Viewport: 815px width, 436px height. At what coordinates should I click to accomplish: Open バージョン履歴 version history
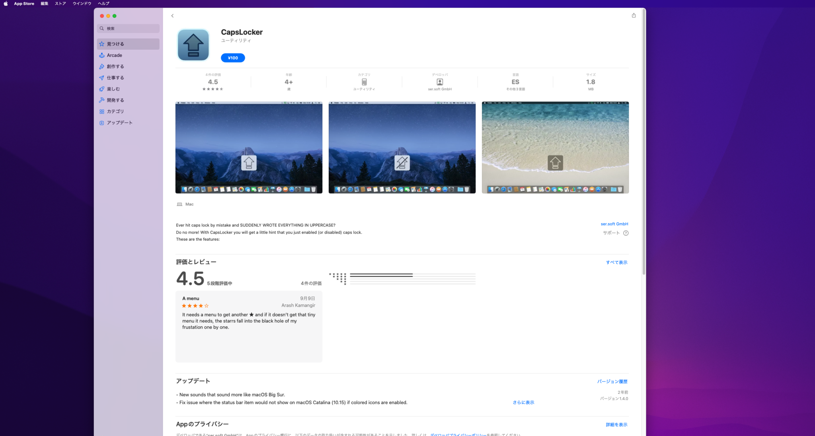(612, 381)
